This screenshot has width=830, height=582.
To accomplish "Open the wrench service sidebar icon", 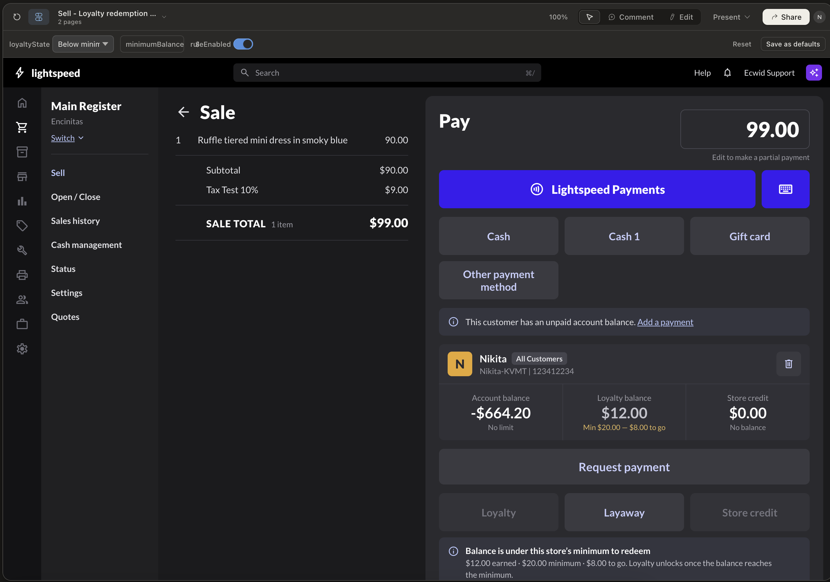I will tap(22, 250).
